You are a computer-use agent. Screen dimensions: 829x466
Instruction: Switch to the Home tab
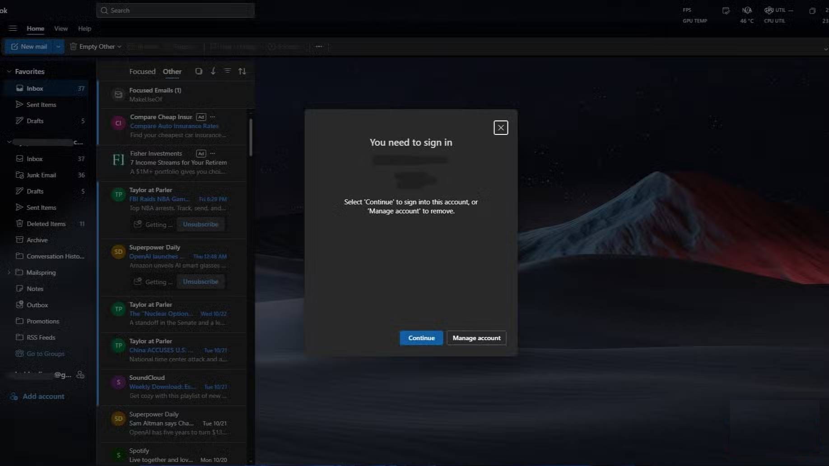click(35, 29)
